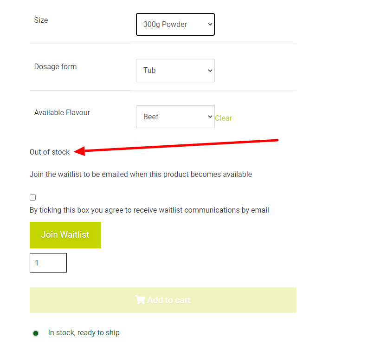374x357 pixels.
Task: Open the Dosage form dropdown showing Tub
Action: [x=175, y=71]
